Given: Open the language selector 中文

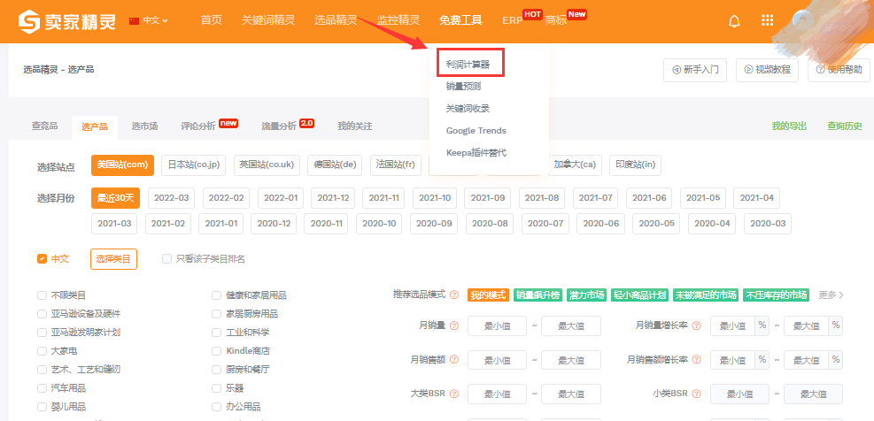Looking at the screenshot, I should 148,20.
